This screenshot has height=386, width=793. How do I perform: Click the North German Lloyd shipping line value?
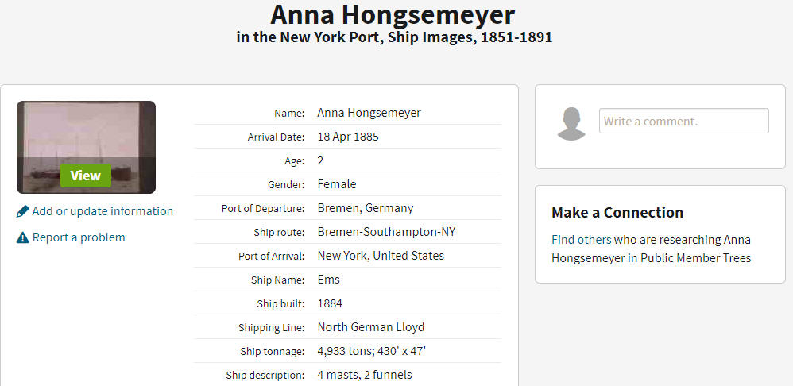click(371, 327)
